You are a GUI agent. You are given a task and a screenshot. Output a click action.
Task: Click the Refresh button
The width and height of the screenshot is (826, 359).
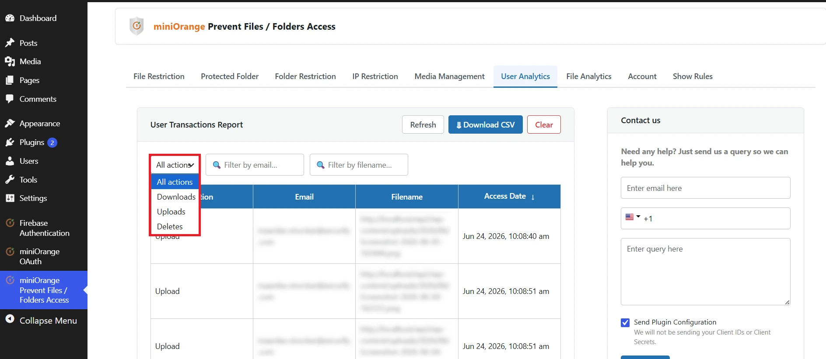[x=423, y=124]
